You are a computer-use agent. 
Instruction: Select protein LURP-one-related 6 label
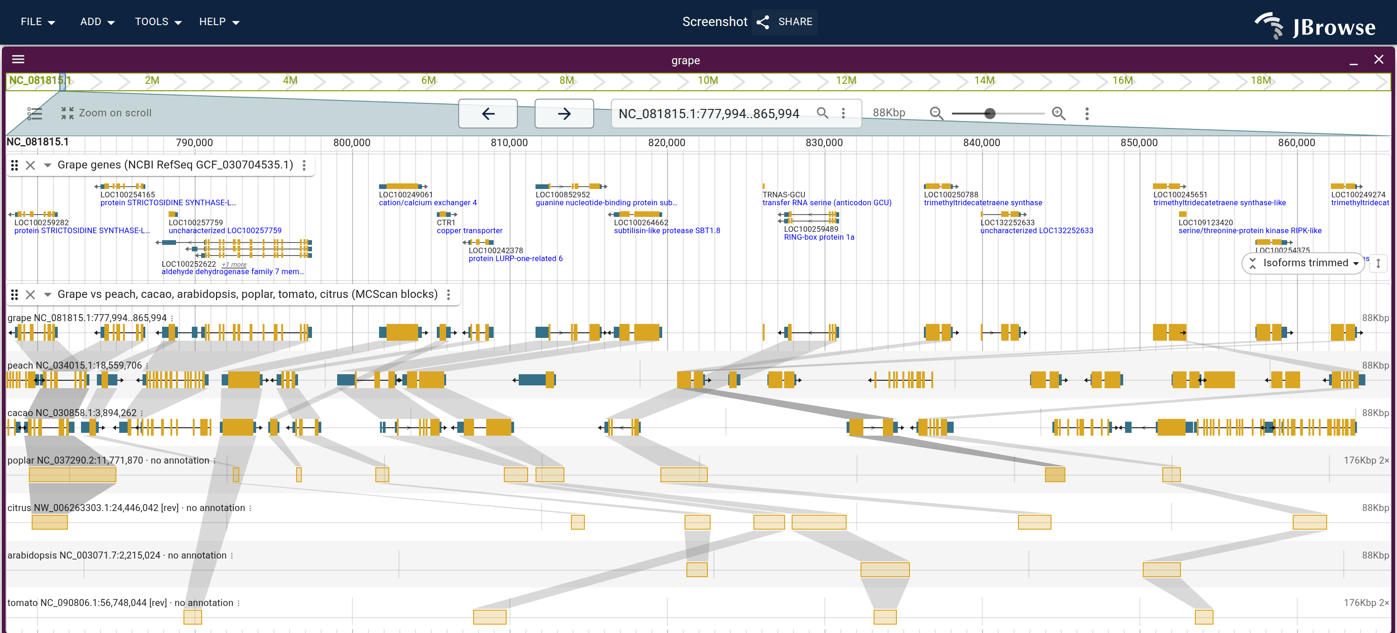tap(515, 258)
